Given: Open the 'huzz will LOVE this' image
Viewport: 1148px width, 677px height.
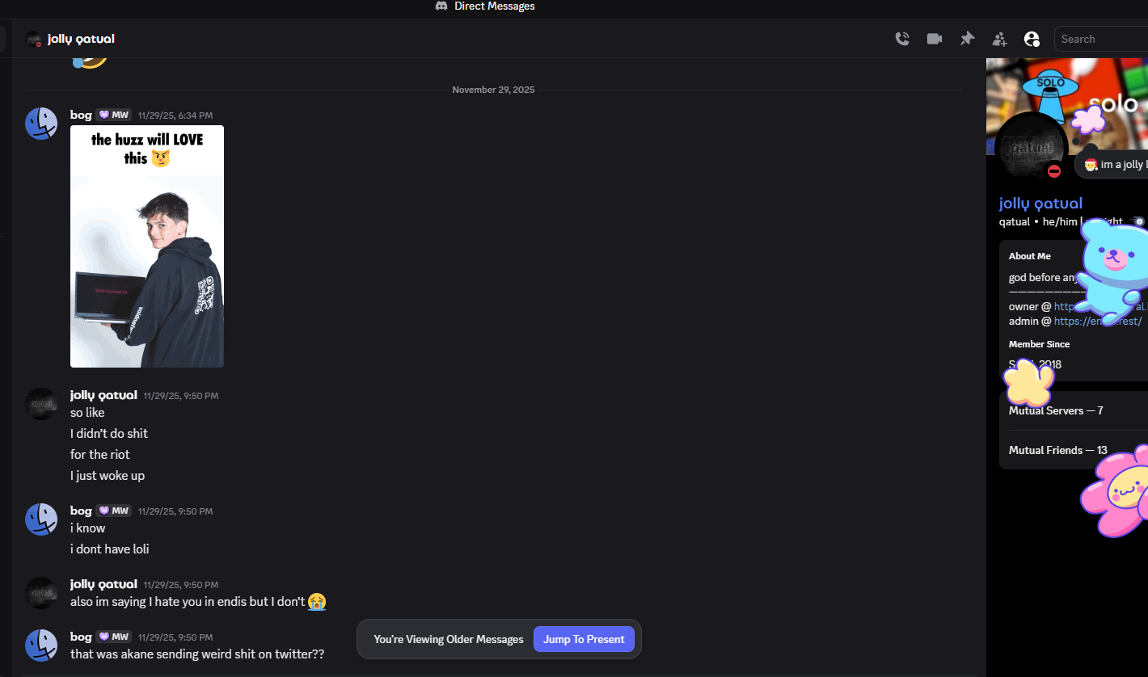Looking at the screenshot, I should coord(147,246).
